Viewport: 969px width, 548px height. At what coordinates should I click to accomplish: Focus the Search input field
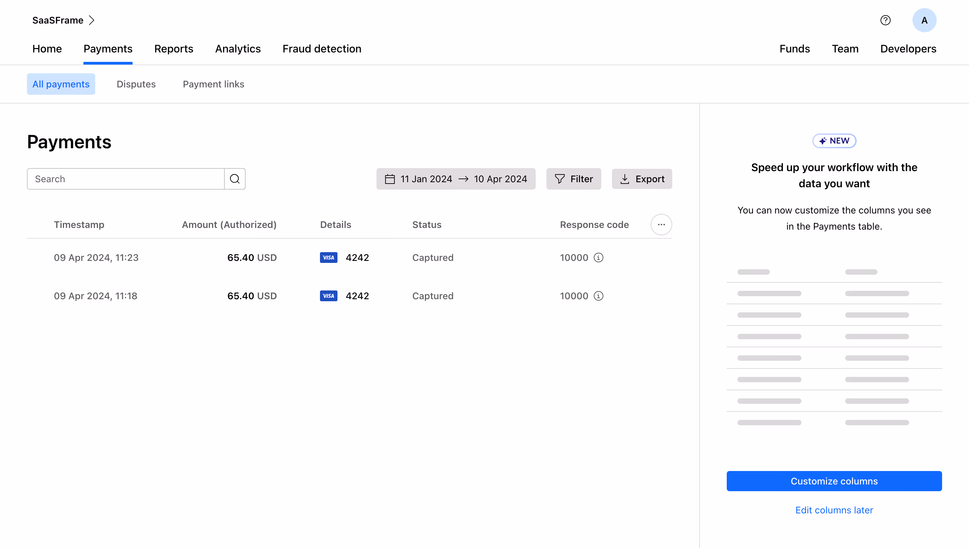click(x=126, y=179)
